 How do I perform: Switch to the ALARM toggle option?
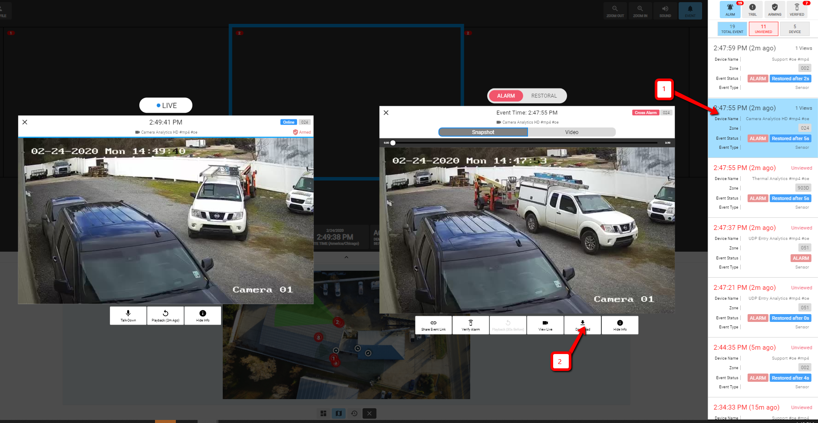(506, 96)
